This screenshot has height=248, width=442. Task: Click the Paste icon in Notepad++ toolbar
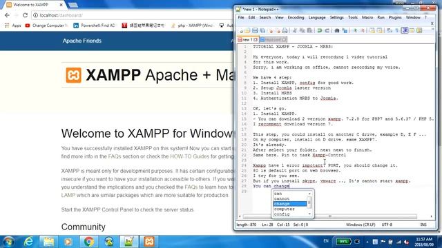coord(309,30)
